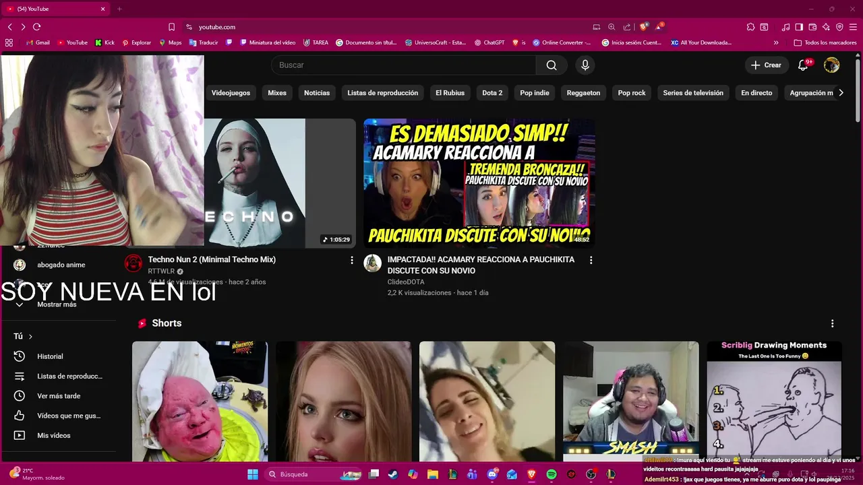Open the browser hamburger menu
The width and height of the screenshot is (863, 485).
click(x=854, y=27)
